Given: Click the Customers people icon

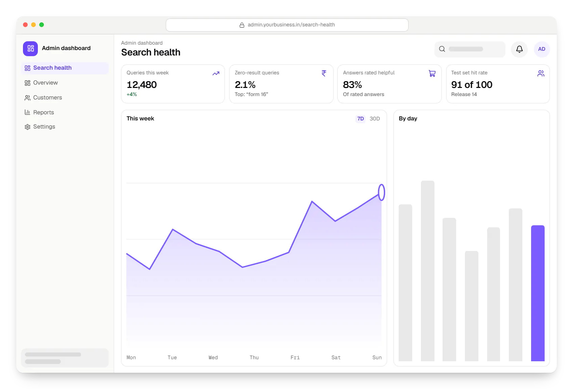Looking at the screenshot, I should [27, 98].
